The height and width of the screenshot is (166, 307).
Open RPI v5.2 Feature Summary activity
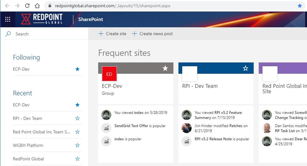click(x=218, y=115)
